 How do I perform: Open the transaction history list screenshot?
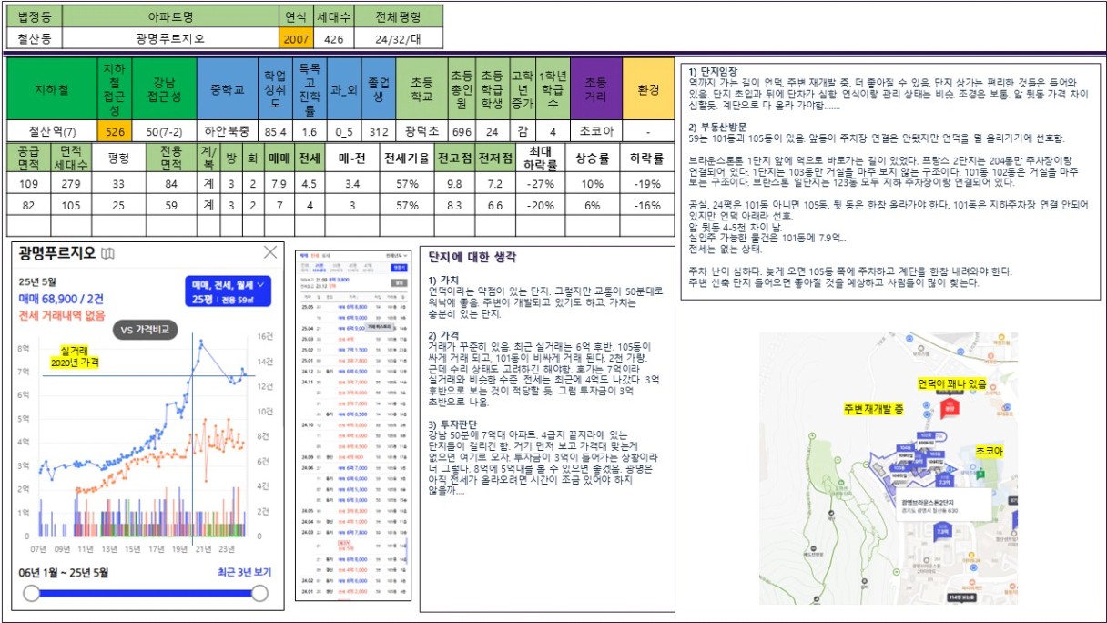click(352, 424)
